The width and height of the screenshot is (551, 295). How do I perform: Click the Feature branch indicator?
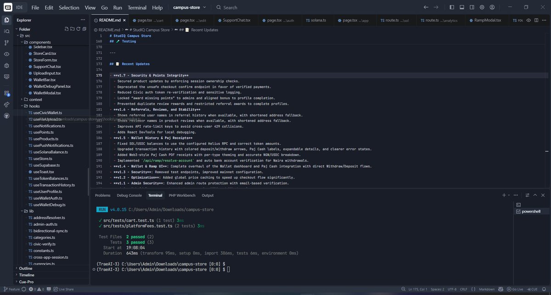click(11, 289)
